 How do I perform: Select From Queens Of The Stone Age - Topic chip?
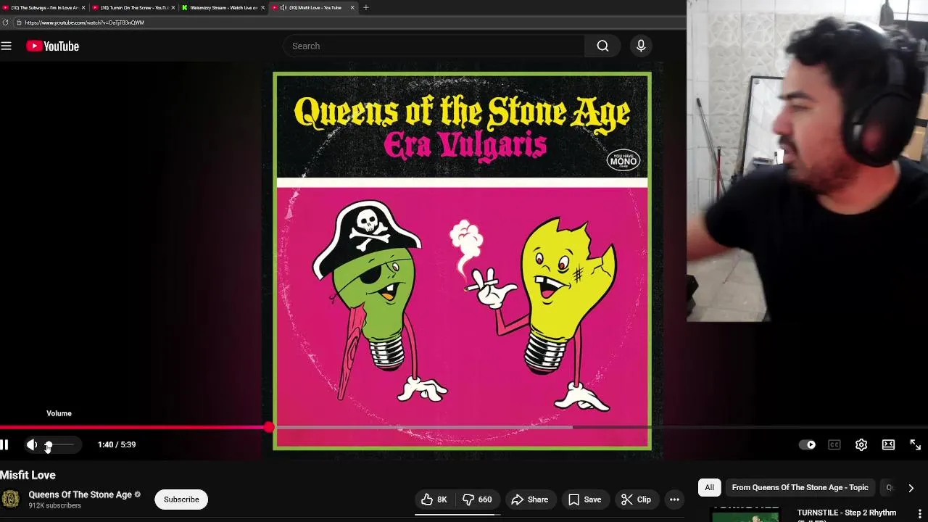coord(800,488)
